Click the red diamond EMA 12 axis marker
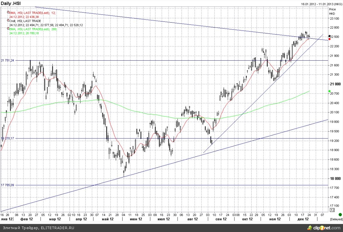 click(330, 39)
